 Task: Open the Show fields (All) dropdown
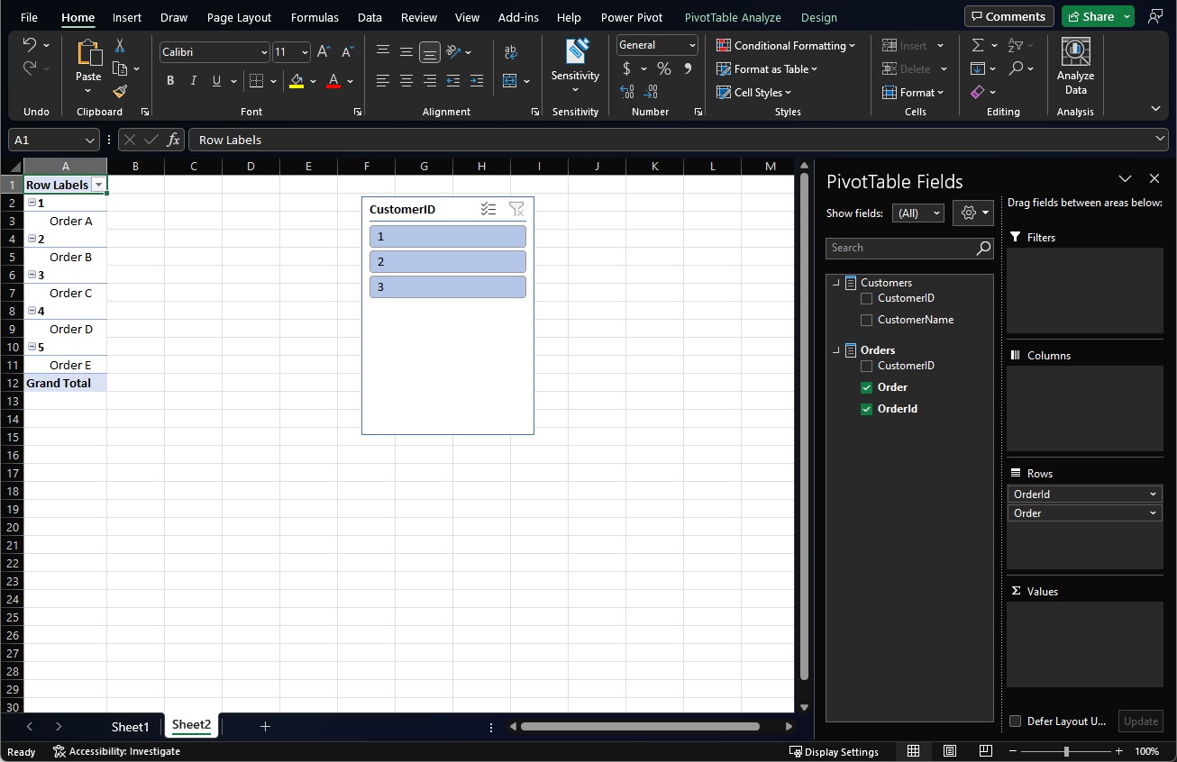[917, 213]
